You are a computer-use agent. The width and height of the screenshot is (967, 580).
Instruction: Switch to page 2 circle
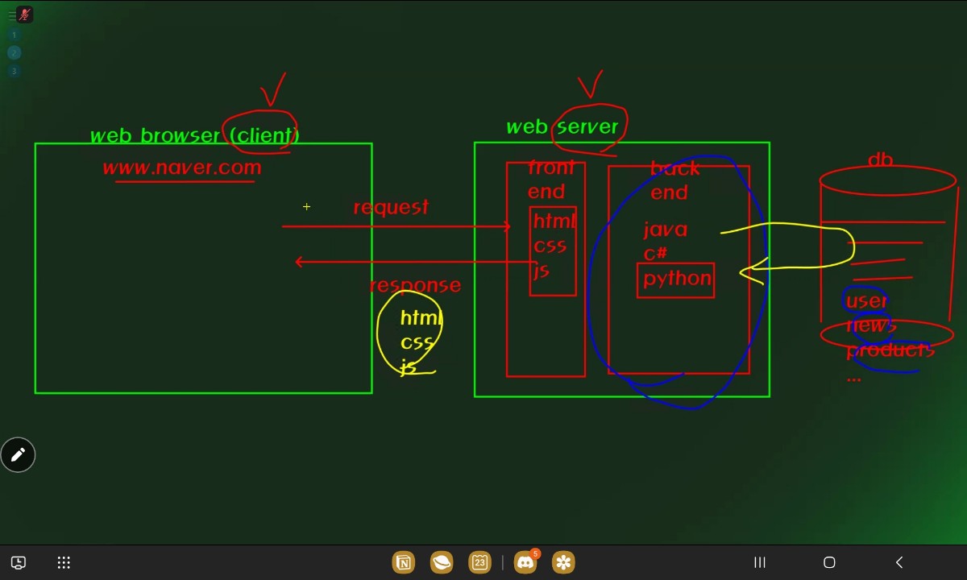[x=14, y=53]
